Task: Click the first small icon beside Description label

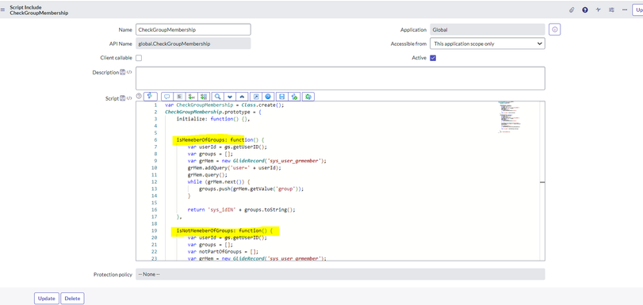Action: [x=122, y=72]
